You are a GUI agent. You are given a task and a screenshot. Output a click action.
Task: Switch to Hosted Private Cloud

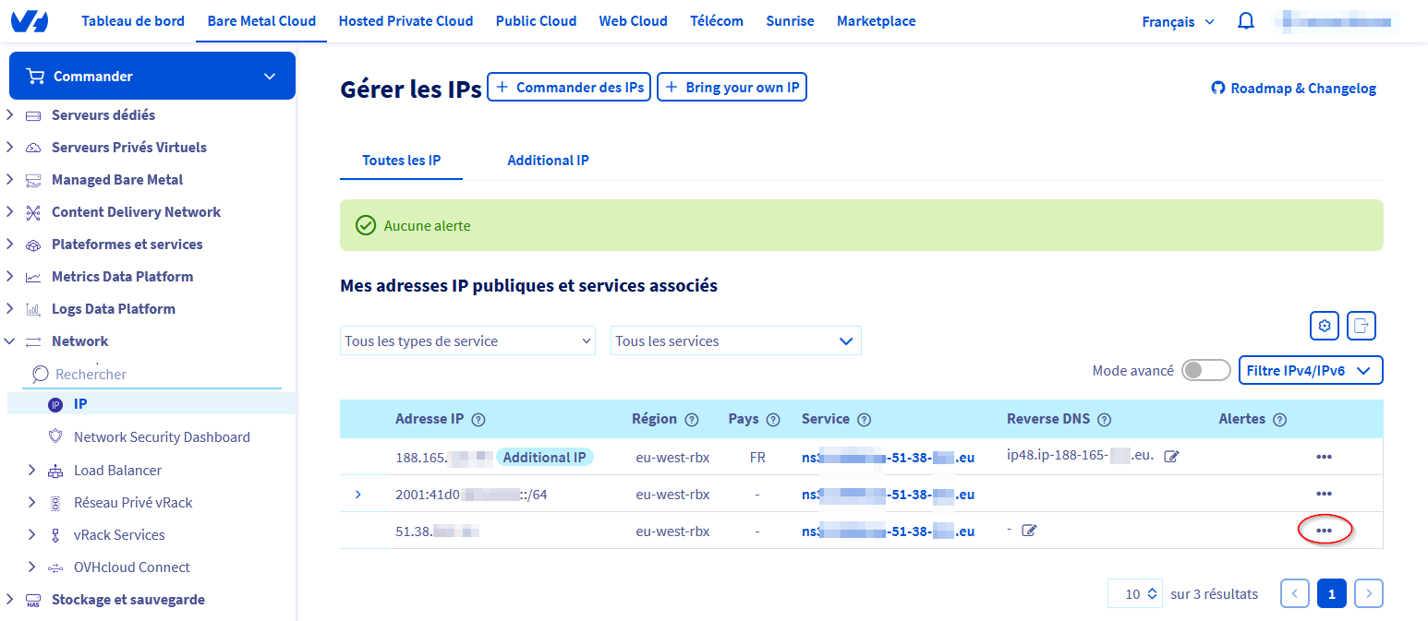(x=406, y=20)
